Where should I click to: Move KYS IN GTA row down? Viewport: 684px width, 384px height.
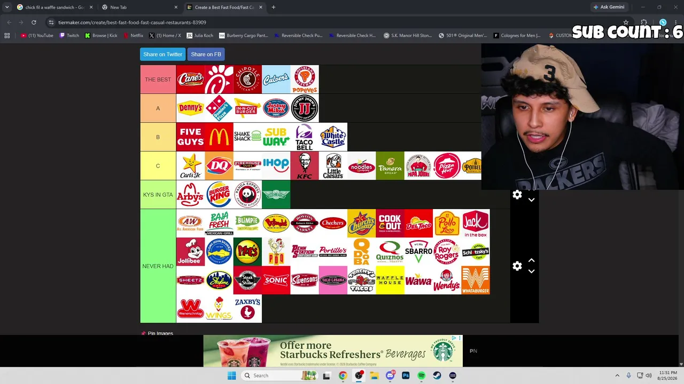[x=531, y=200]
